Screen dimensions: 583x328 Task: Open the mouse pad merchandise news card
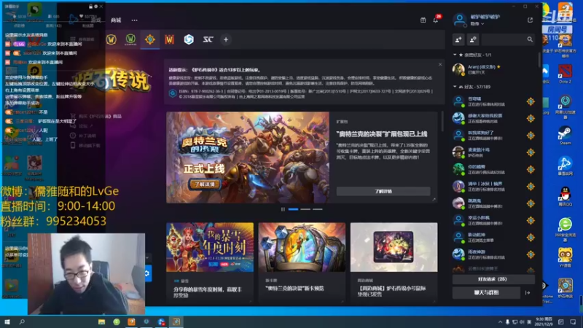tap(394, 262)
